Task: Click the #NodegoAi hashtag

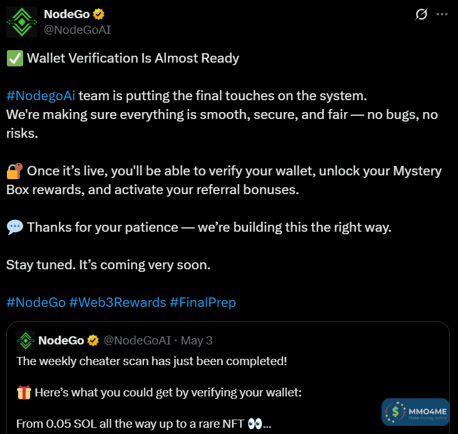Action: 41,96
